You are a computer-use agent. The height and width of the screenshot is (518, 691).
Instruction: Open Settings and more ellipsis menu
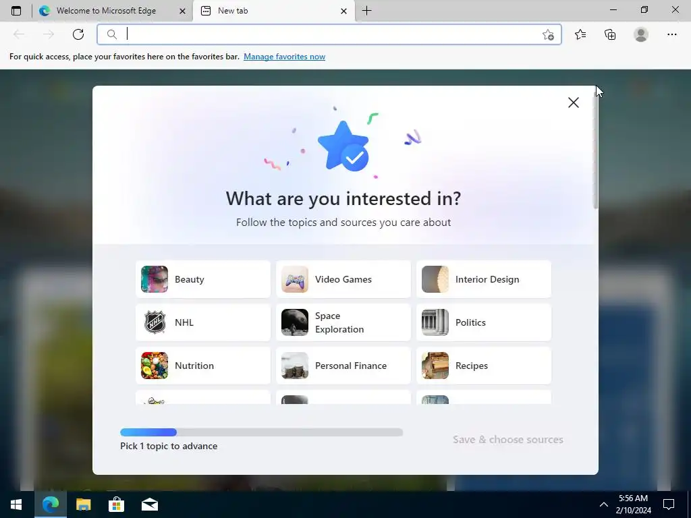[x=671, y=34]
